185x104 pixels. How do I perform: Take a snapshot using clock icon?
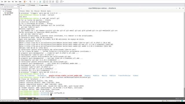coord(34,2)
